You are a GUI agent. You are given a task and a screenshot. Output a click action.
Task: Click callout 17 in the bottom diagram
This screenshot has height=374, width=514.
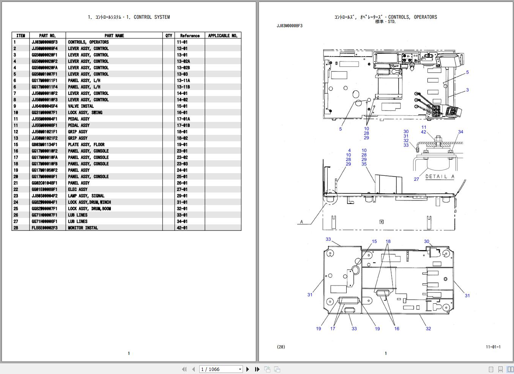pos(333,329)
